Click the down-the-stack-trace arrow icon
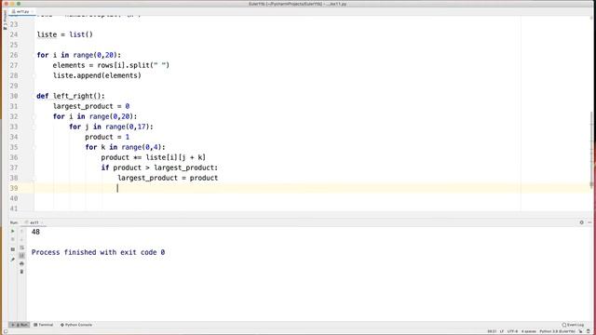The image size is (596, 335). pos(21,239)
